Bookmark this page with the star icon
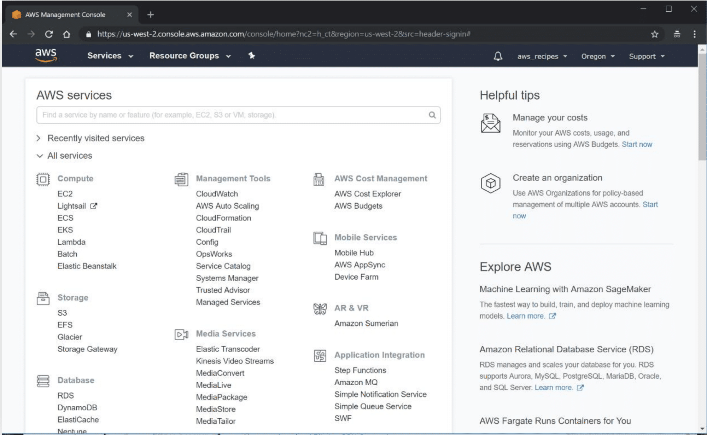 [654, 34]
